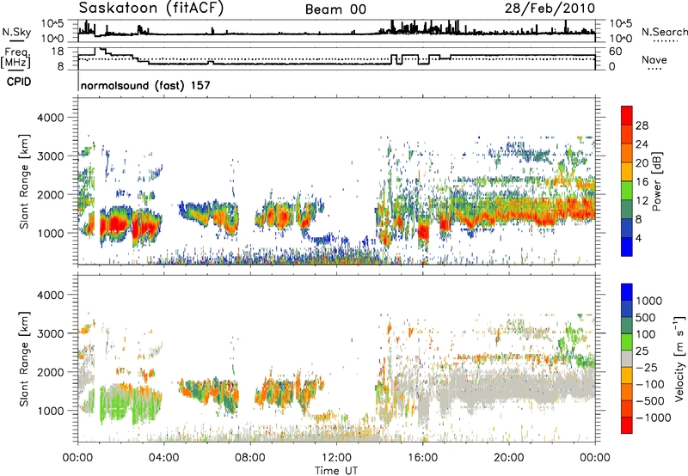
Task: Click the 2000 tick in the power panel
Action: (x=51, y=194)
